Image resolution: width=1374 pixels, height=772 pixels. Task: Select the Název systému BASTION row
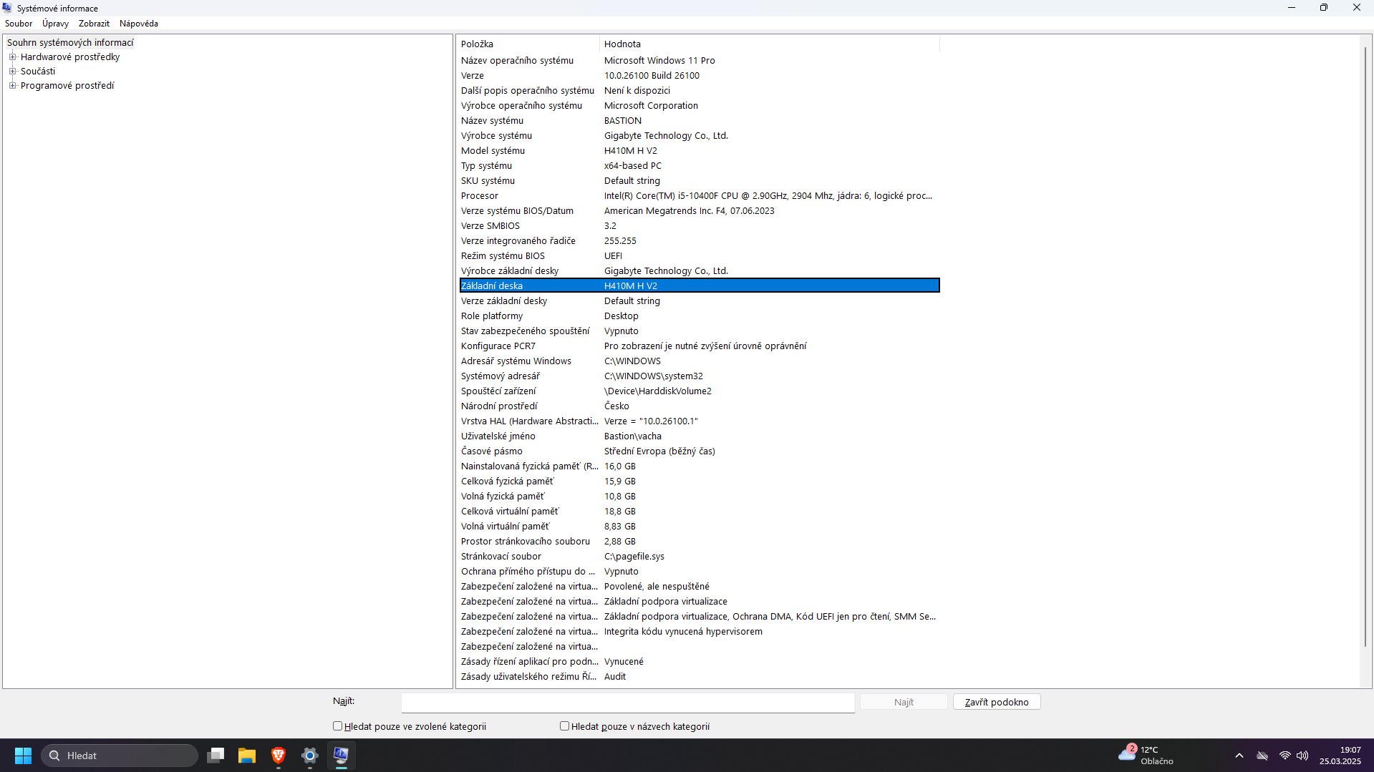coord(700,121)
